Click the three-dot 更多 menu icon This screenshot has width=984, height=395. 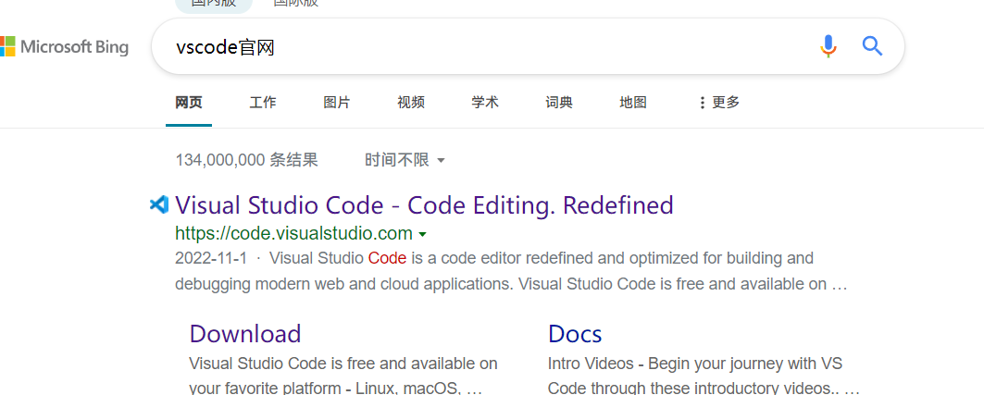703,103
